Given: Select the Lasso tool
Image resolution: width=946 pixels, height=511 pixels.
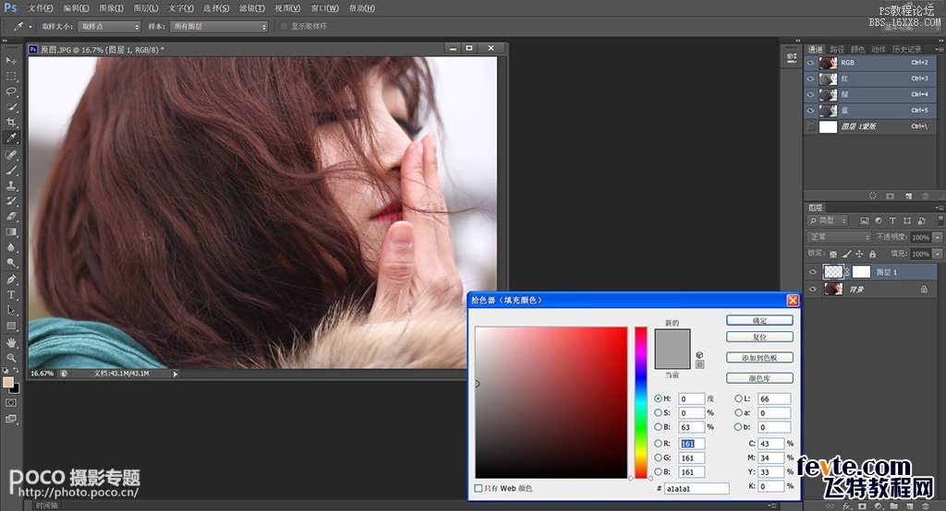Looking at the screenshot, I should [x=11, y=91].
